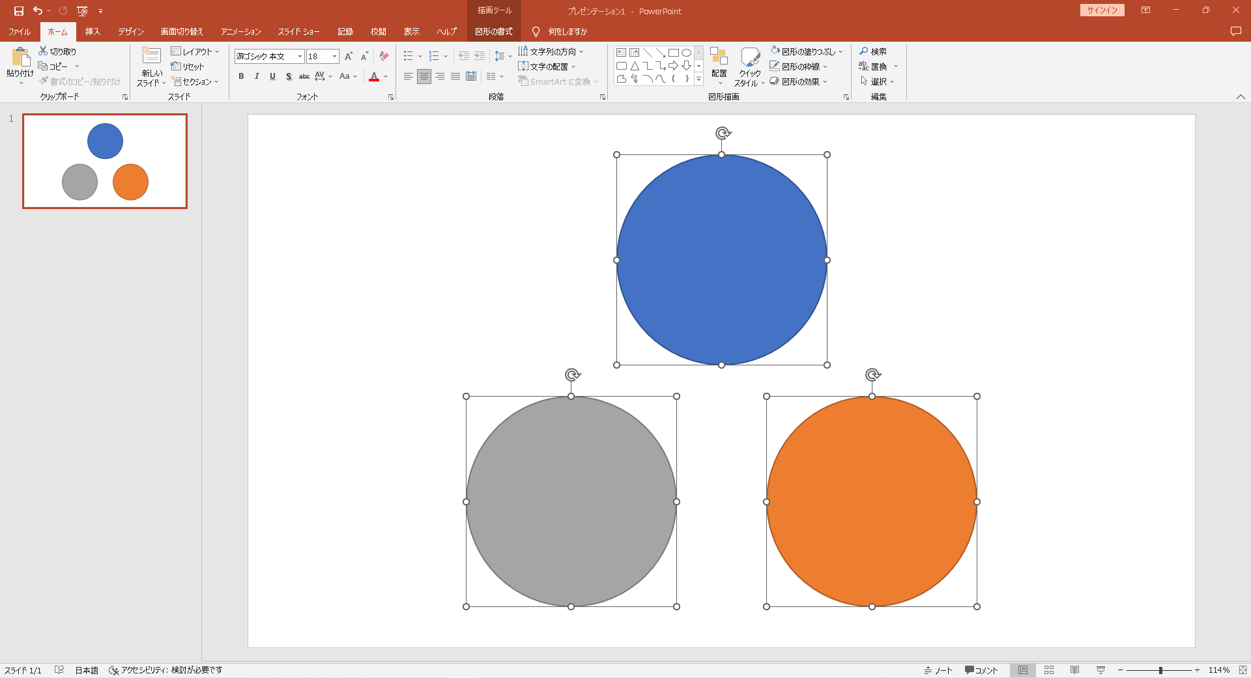Cut selection with 切り取り

pos(57,51)
